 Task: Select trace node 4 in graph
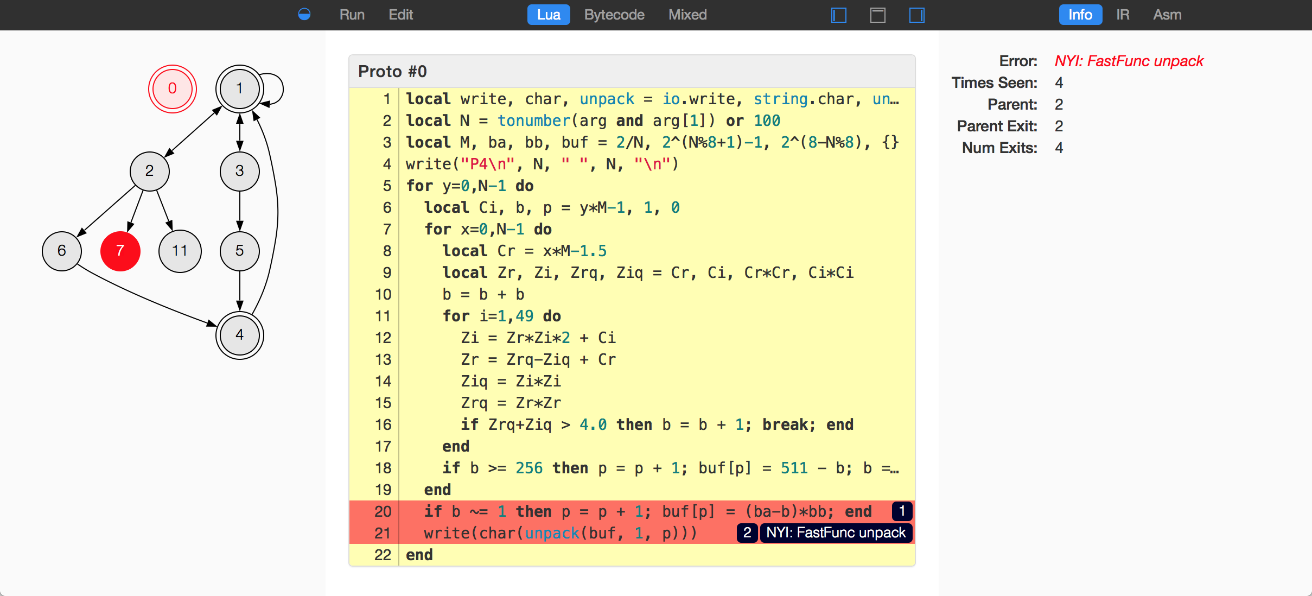click(x=239, y=335)
